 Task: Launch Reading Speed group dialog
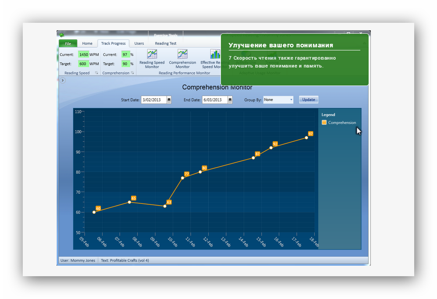(96, 73)
